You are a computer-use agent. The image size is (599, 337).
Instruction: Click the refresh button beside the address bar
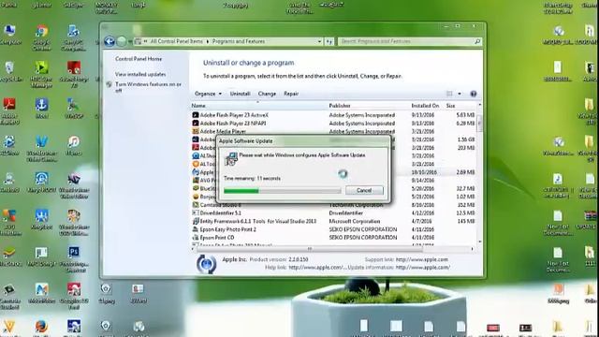(x=329, y=41)
